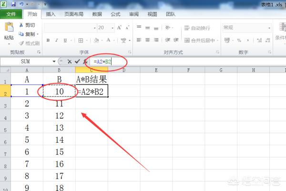Viewport: 286px width, 191px height.
Task: Switch to the 页面布局 tab
Action: tap(74, 14)
